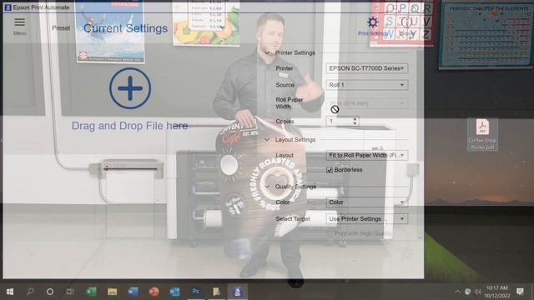Screen dimensions: 534x300
Task: Open the Select Target dropdown
Action: (367, 219)
